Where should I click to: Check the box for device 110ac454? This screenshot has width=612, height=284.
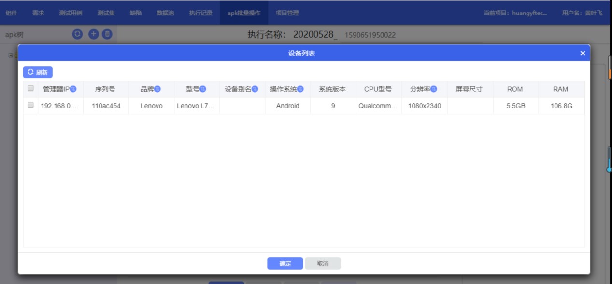click(31, 106)
